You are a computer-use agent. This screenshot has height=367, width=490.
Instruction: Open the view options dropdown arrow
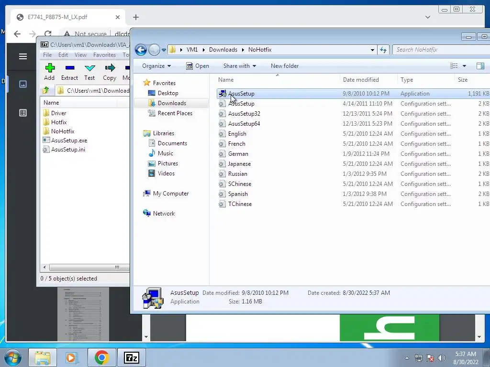coord(464,66)
